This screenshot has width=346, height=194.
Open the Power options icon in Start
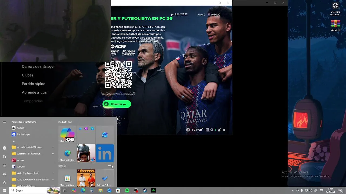(x=4, y=182)
